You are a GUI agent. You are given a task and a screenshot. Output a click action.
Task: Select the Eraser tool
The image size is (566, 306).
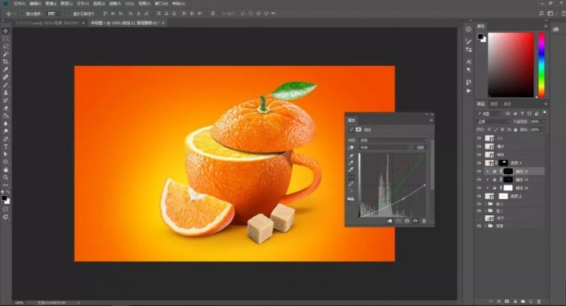[x=6, y=108]
